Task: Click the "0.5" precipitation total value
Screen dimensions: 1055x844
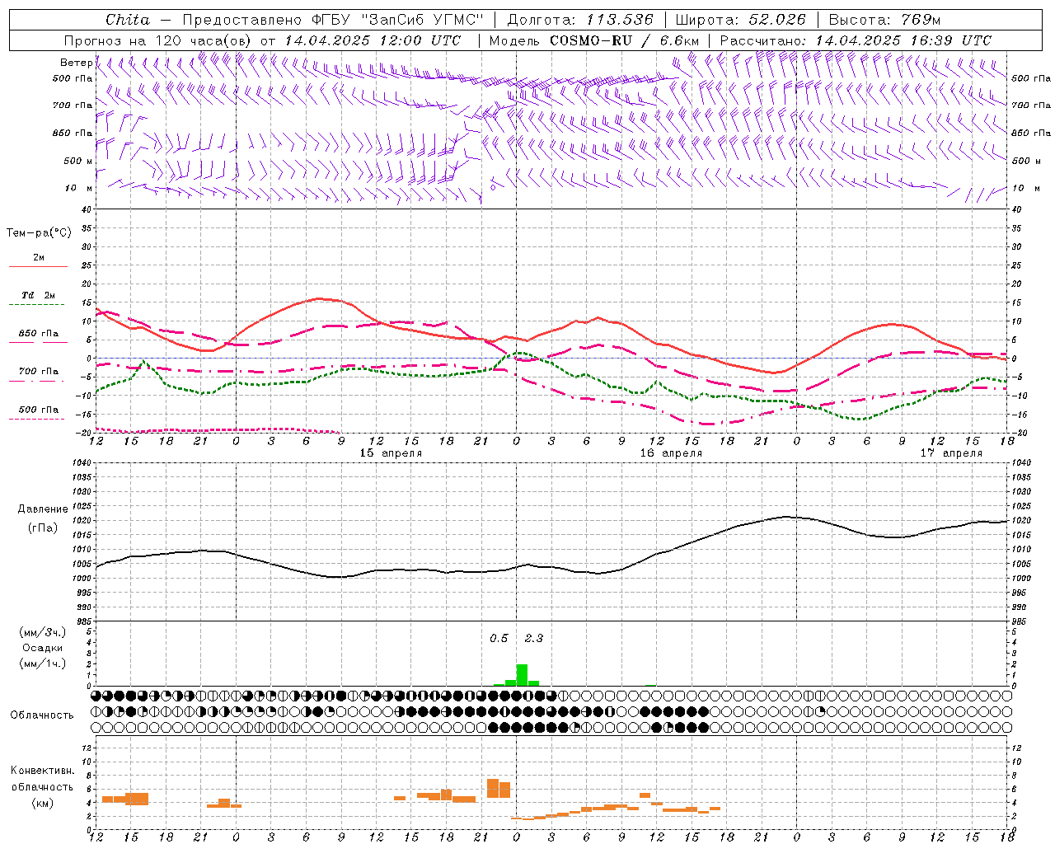Action: (x=499, y=639)
